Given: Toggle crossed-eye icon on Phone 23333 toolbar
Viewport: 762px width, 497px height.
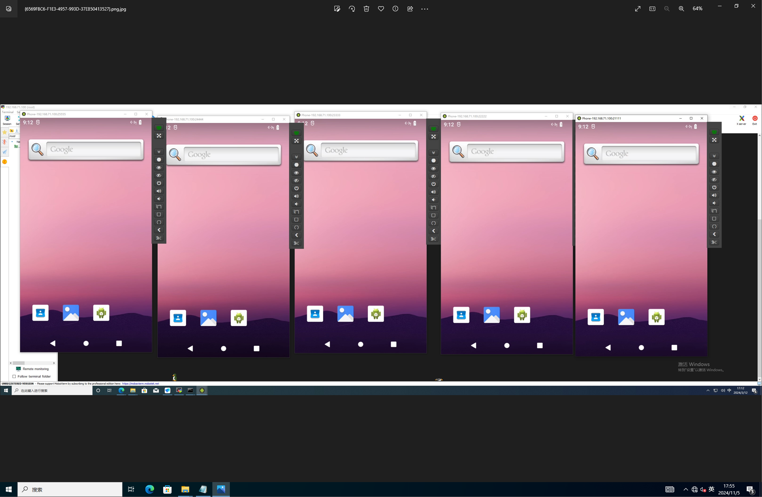Looking at the screenshot, I should (x=433, y=176).
